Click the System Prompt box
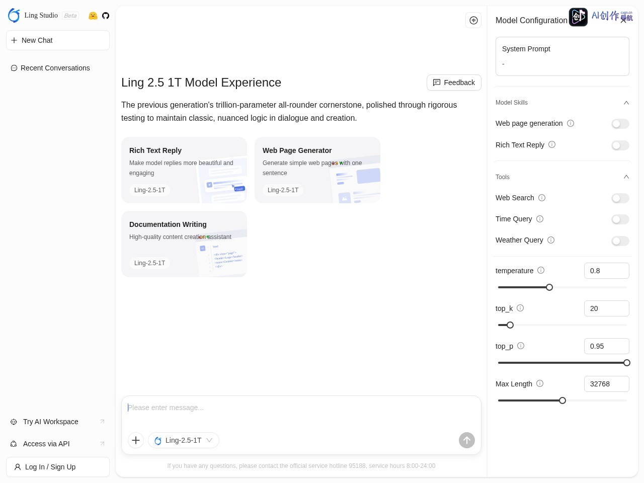 point(562,56)
